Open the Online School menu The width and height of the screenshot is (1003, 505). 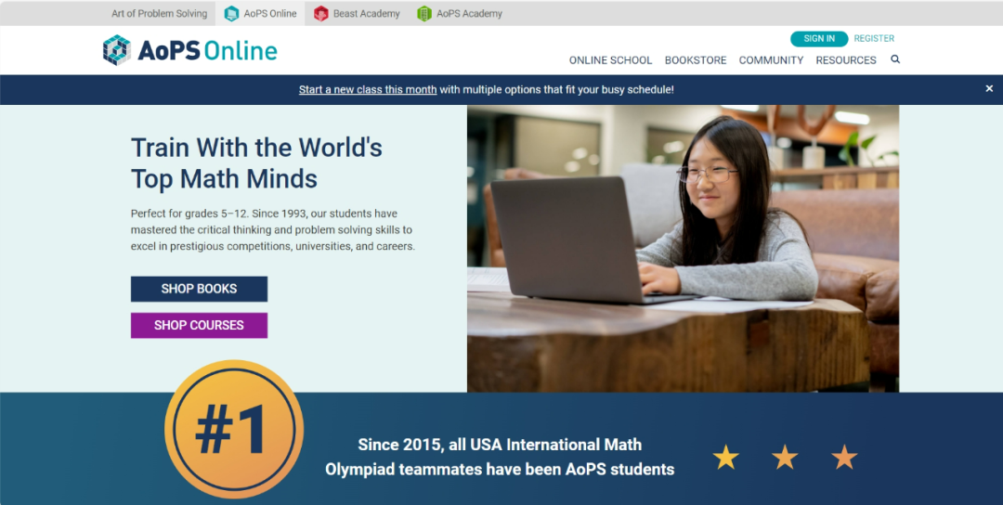pos(610,60)
